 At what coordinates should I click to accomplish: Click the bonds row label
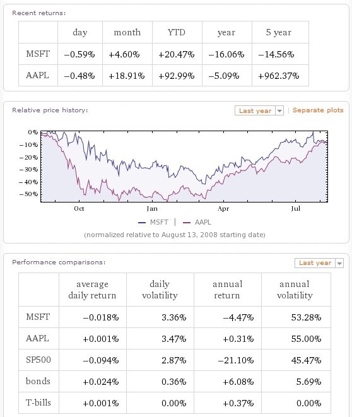pos(38,381)
